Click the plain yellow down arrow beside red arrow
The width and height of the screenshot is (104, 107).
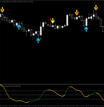(53, 21)
